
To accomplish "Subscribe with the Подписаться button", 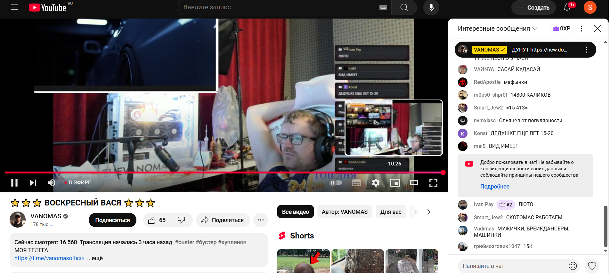I will [112, 220].
